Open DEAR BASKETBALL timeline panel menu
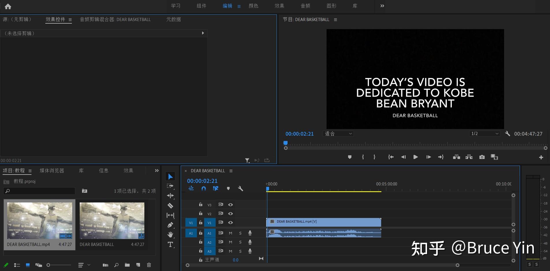 coord(231,171)
